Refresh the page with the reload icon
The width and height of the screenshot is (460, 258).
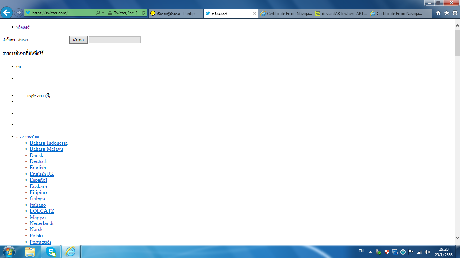144,13
